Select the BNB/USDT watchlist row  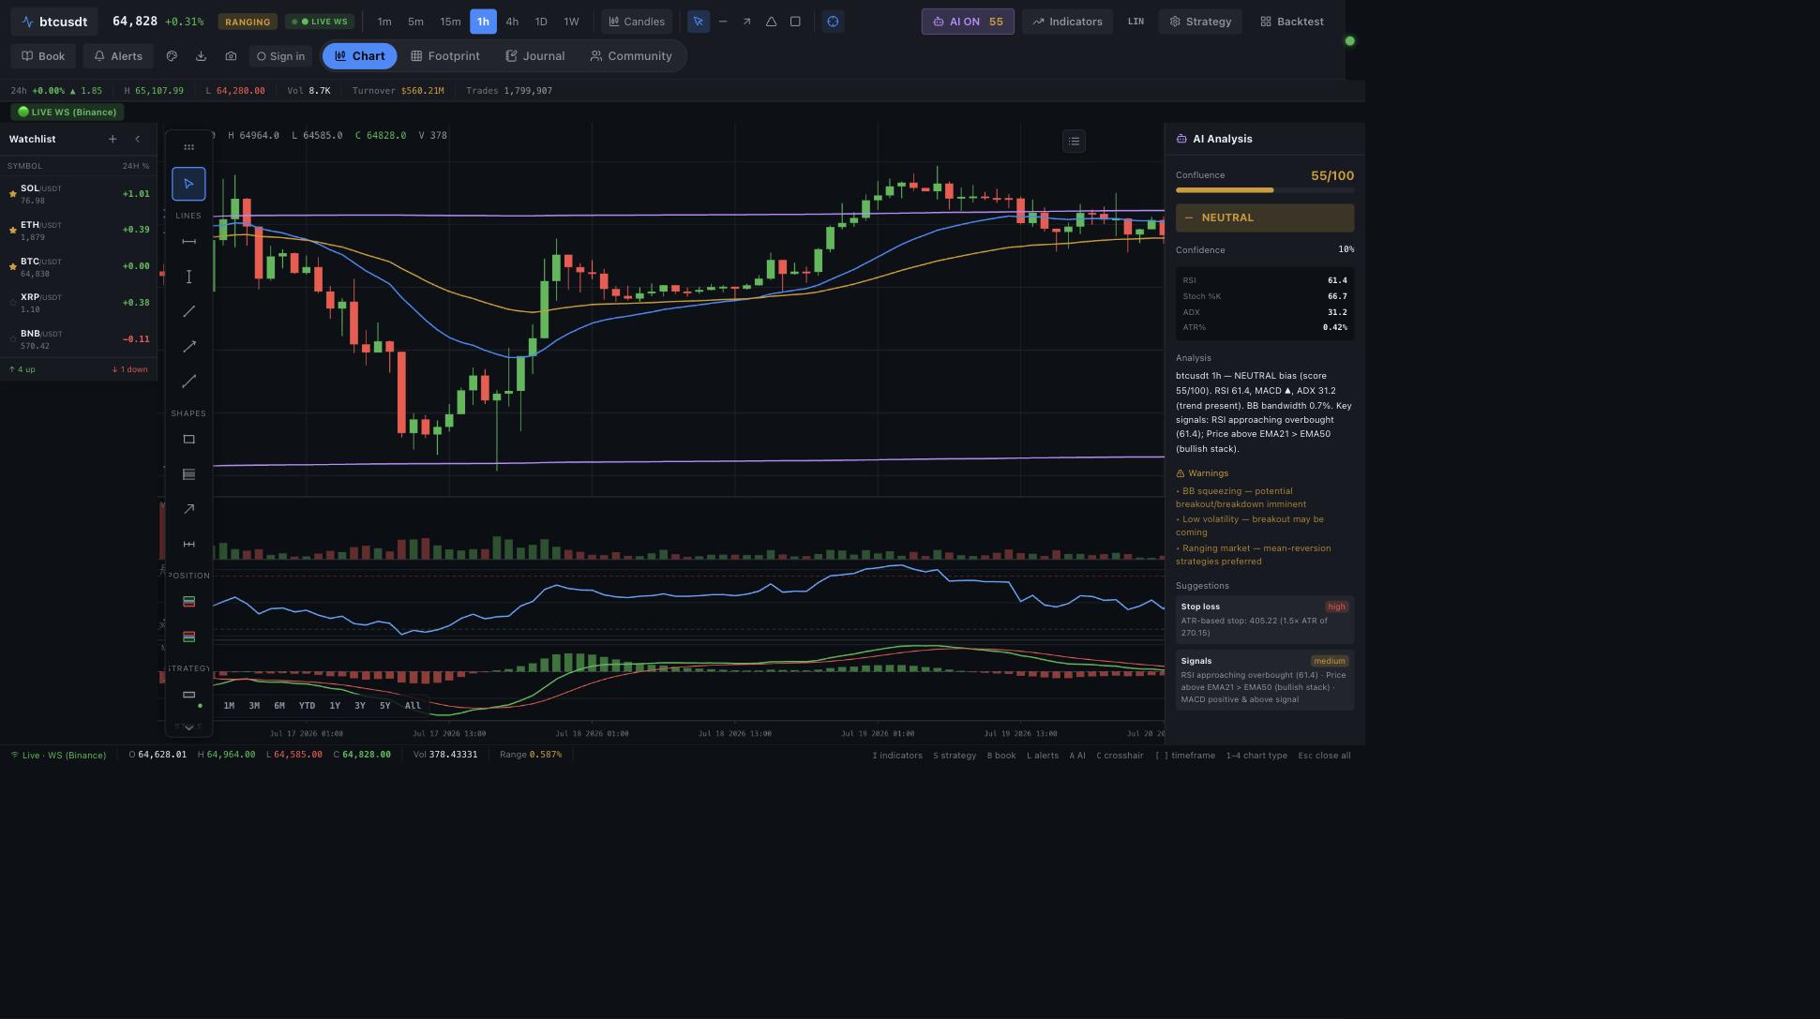[79, 339]
